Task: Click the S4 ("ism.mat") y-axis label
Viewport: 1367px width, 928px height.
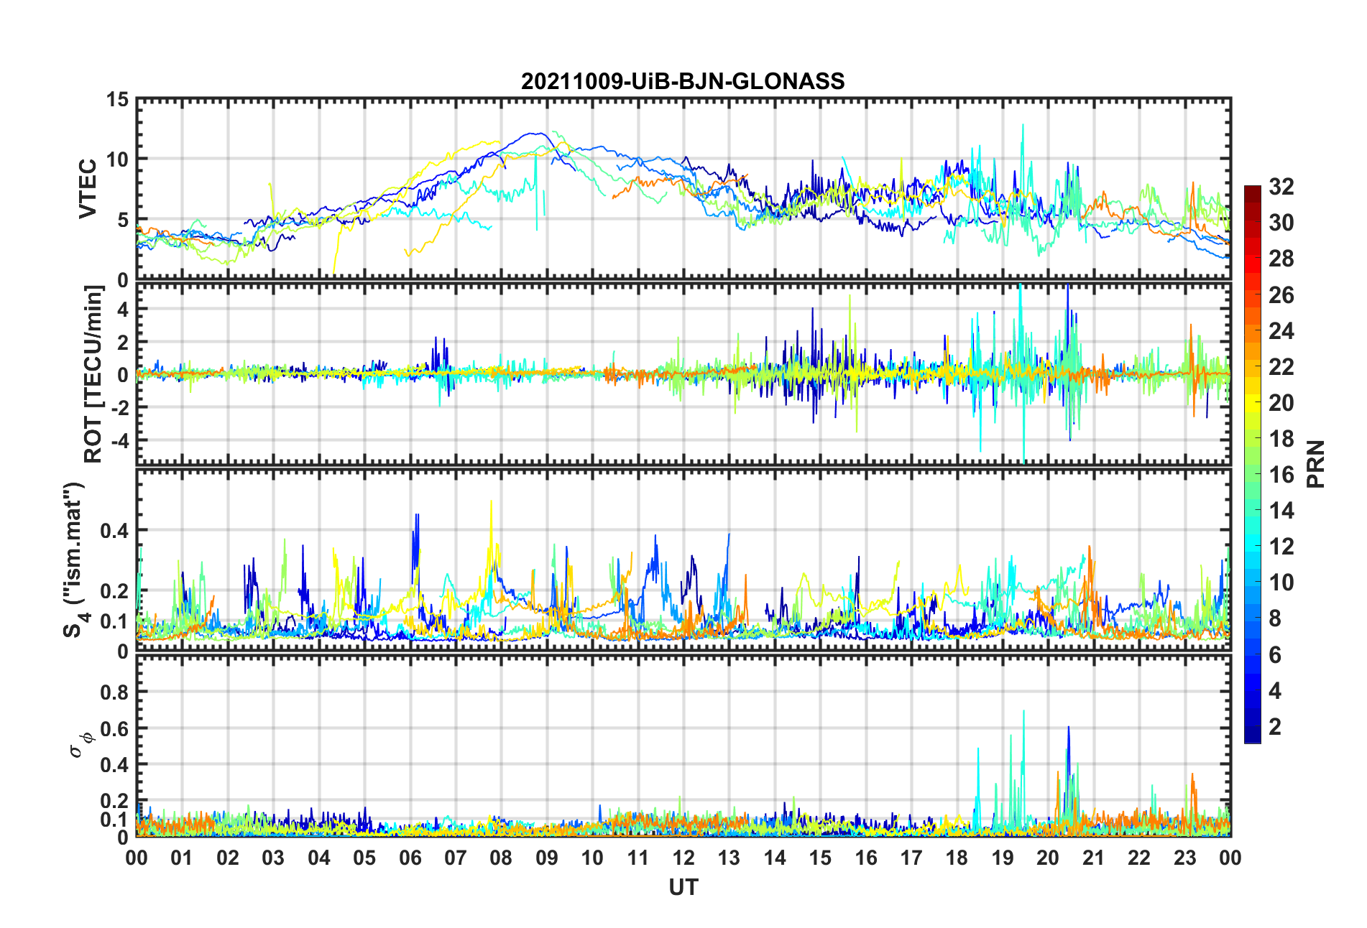Action: 75,560
